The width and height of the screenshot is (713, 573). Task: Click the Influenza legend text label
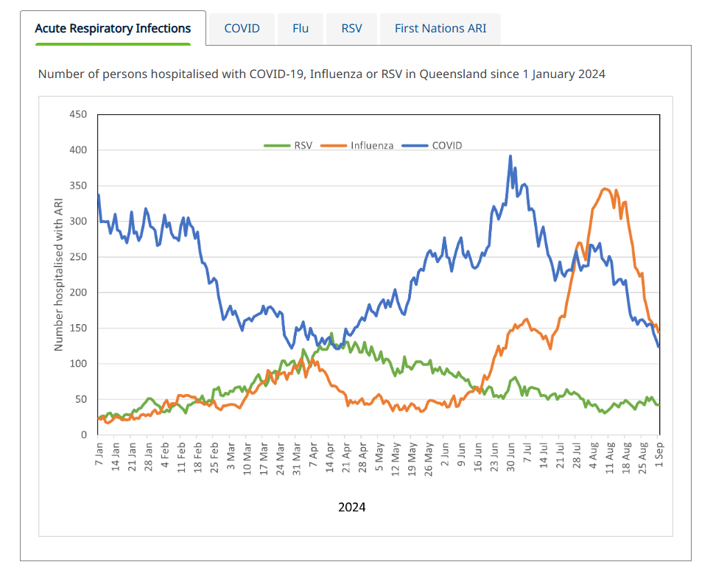click(372, 145)
